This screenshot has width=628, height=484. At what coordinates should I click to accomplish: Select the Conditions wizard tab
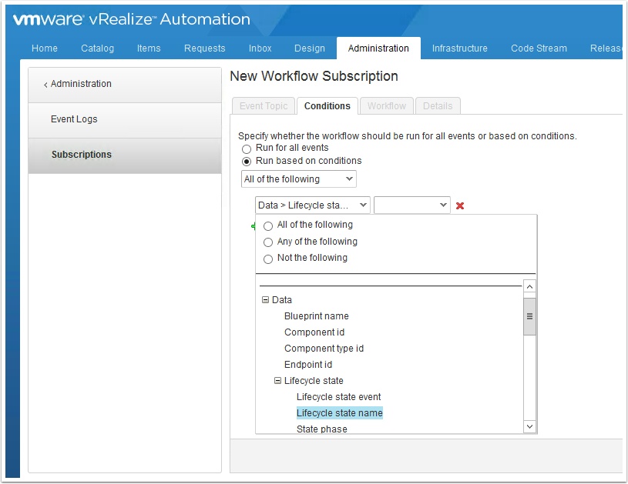[x=327, y=106]
